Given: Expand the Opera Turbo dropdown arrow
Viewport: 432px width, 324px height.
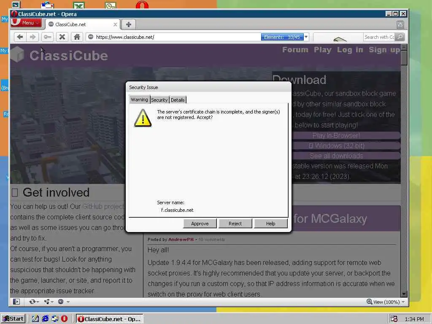Looking at the screenshot, I should pos(68,302).
